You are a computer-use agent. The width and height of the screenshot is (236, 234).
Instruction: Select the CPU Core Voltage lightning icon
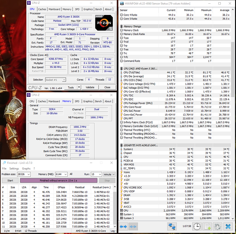(122, 84)
